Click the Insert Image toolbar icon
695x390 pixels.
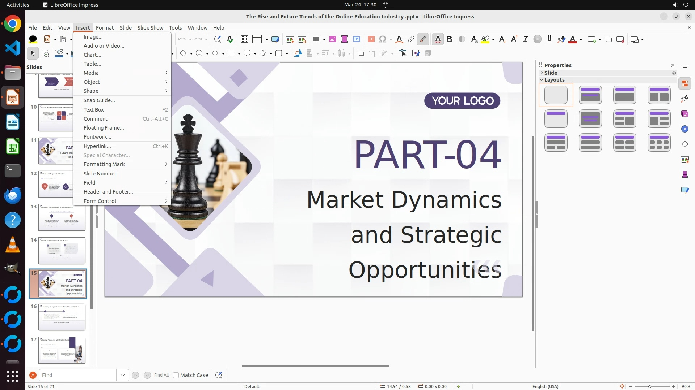pos(333,39)
